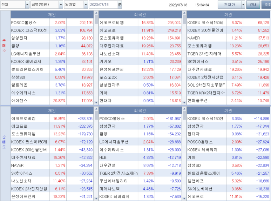The image size is (271, 202).
Task: Select 대우건설 in 외국인 순매도 list
Action: click(x=108, y=166)
